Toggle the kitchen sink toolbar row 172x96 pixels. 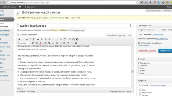click(73, 39)
